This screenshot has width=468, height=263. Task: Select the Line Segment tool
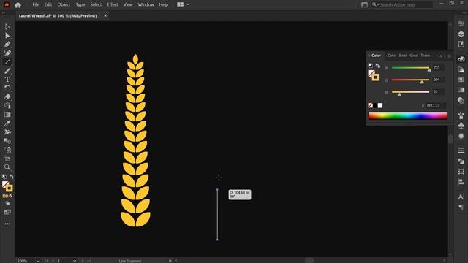[x=7, y=61]
